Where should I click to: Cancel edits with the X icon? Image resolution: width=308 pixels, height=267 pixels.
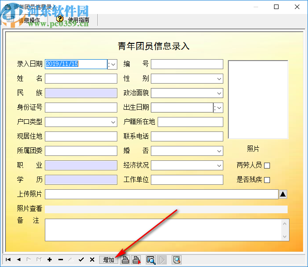tap(92, 260)
